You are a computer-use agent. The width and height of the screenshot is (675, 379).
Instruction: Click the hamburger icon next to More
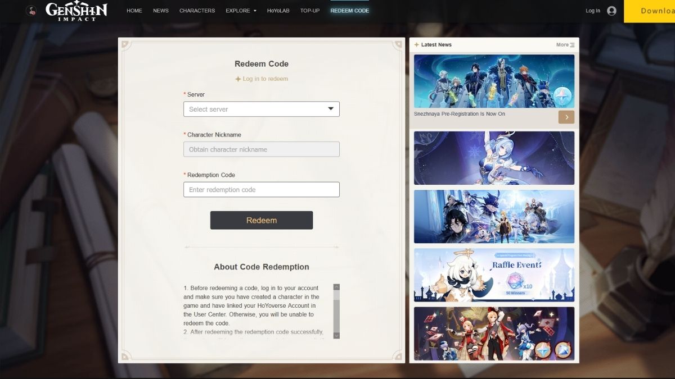572,45
